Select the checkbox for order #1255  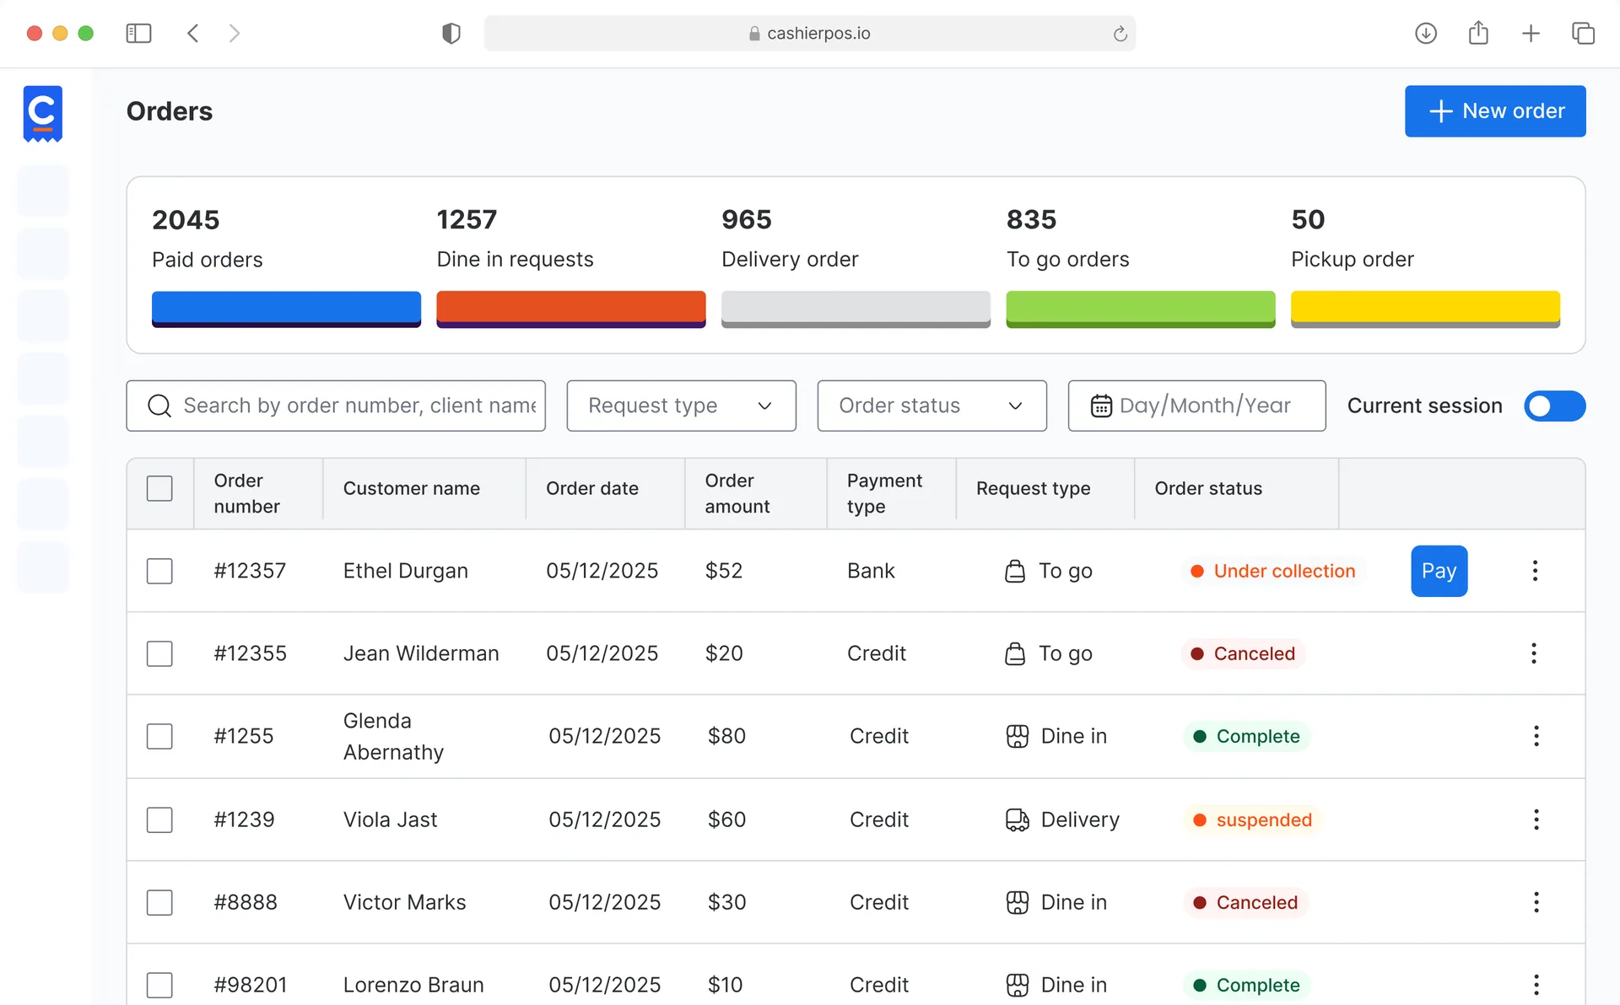click(x=159, y=736)
